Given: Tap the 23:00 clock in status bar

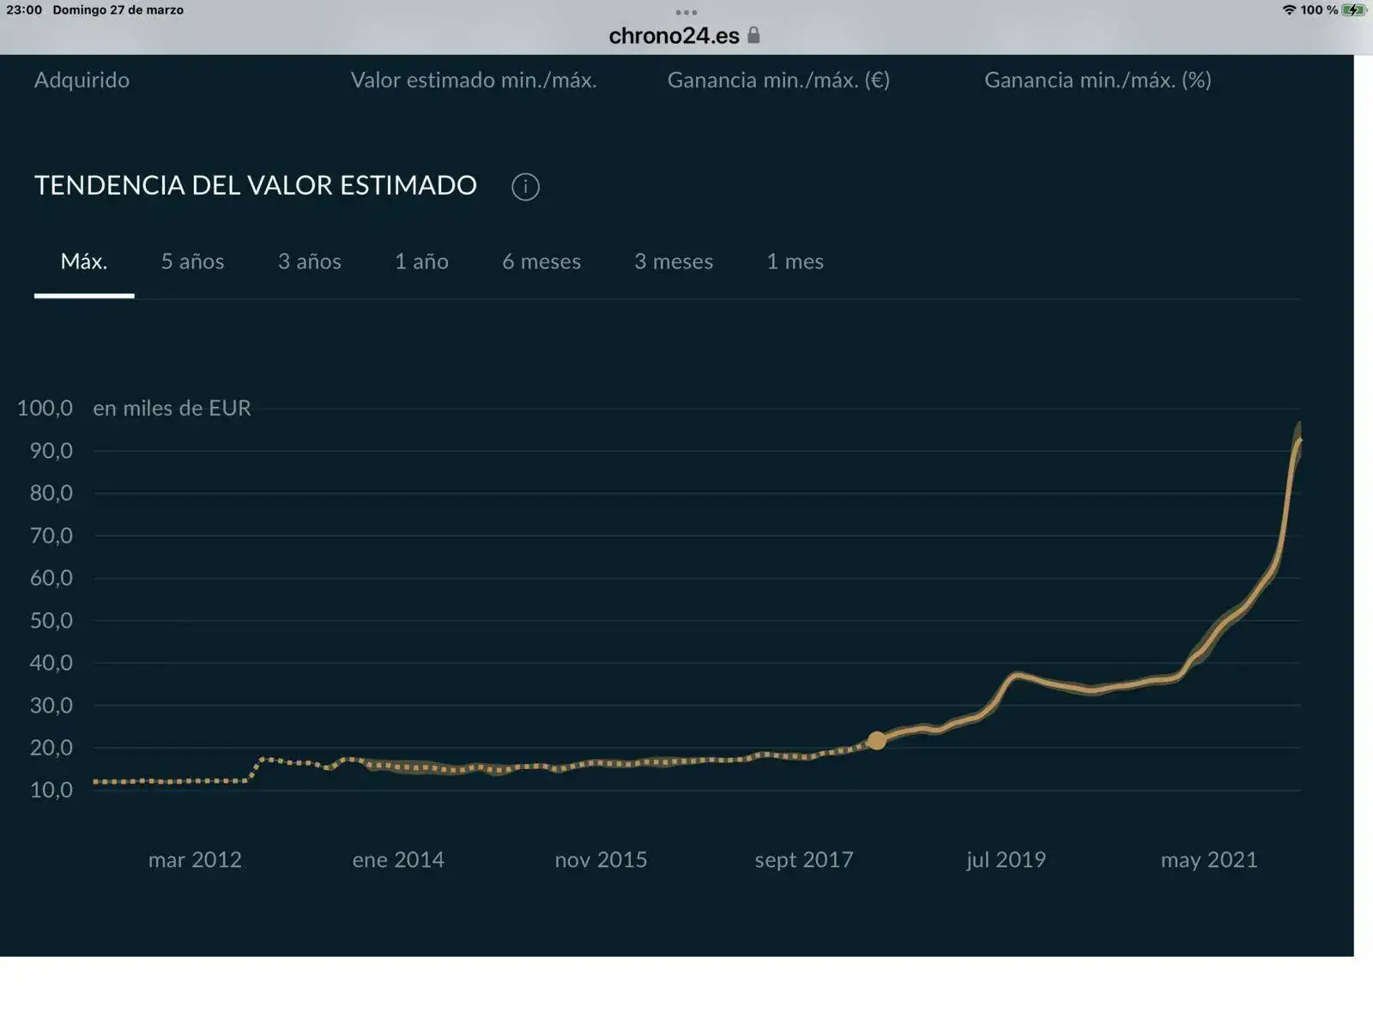Looking at the screenshot, I should (24, 10).
